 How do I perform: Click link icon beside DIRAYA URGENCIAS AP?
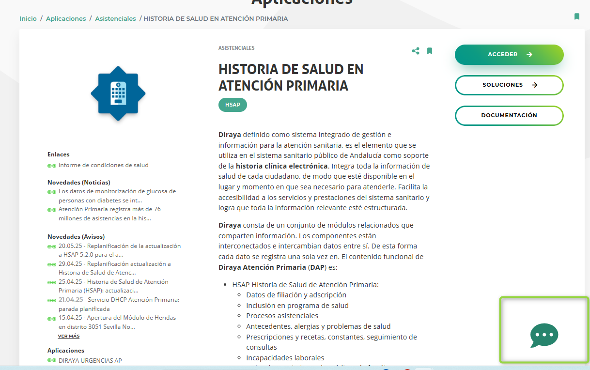(52, 360)
